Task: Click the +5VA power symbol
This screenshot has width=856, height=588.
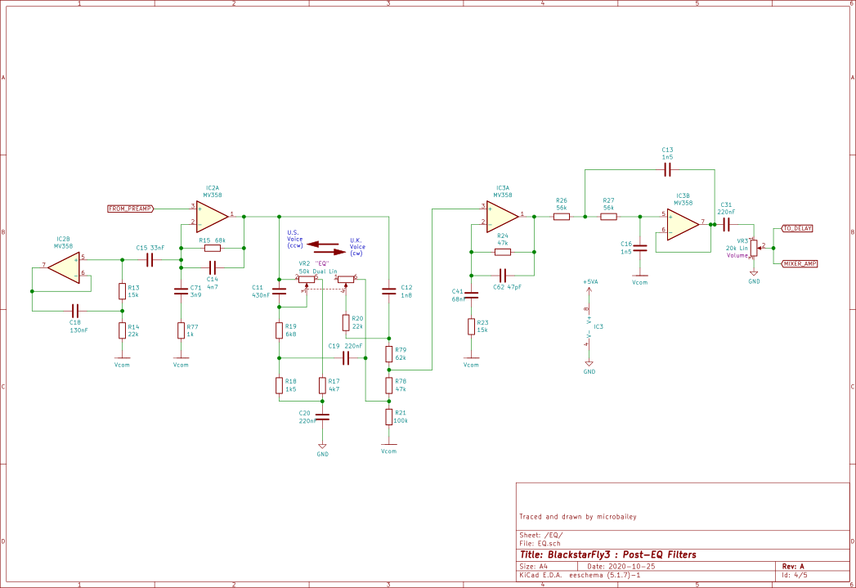Action: tap(589, 286)
